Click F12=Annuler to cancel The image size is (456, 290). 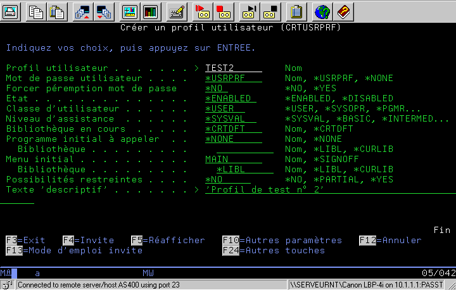pos(390,240)
